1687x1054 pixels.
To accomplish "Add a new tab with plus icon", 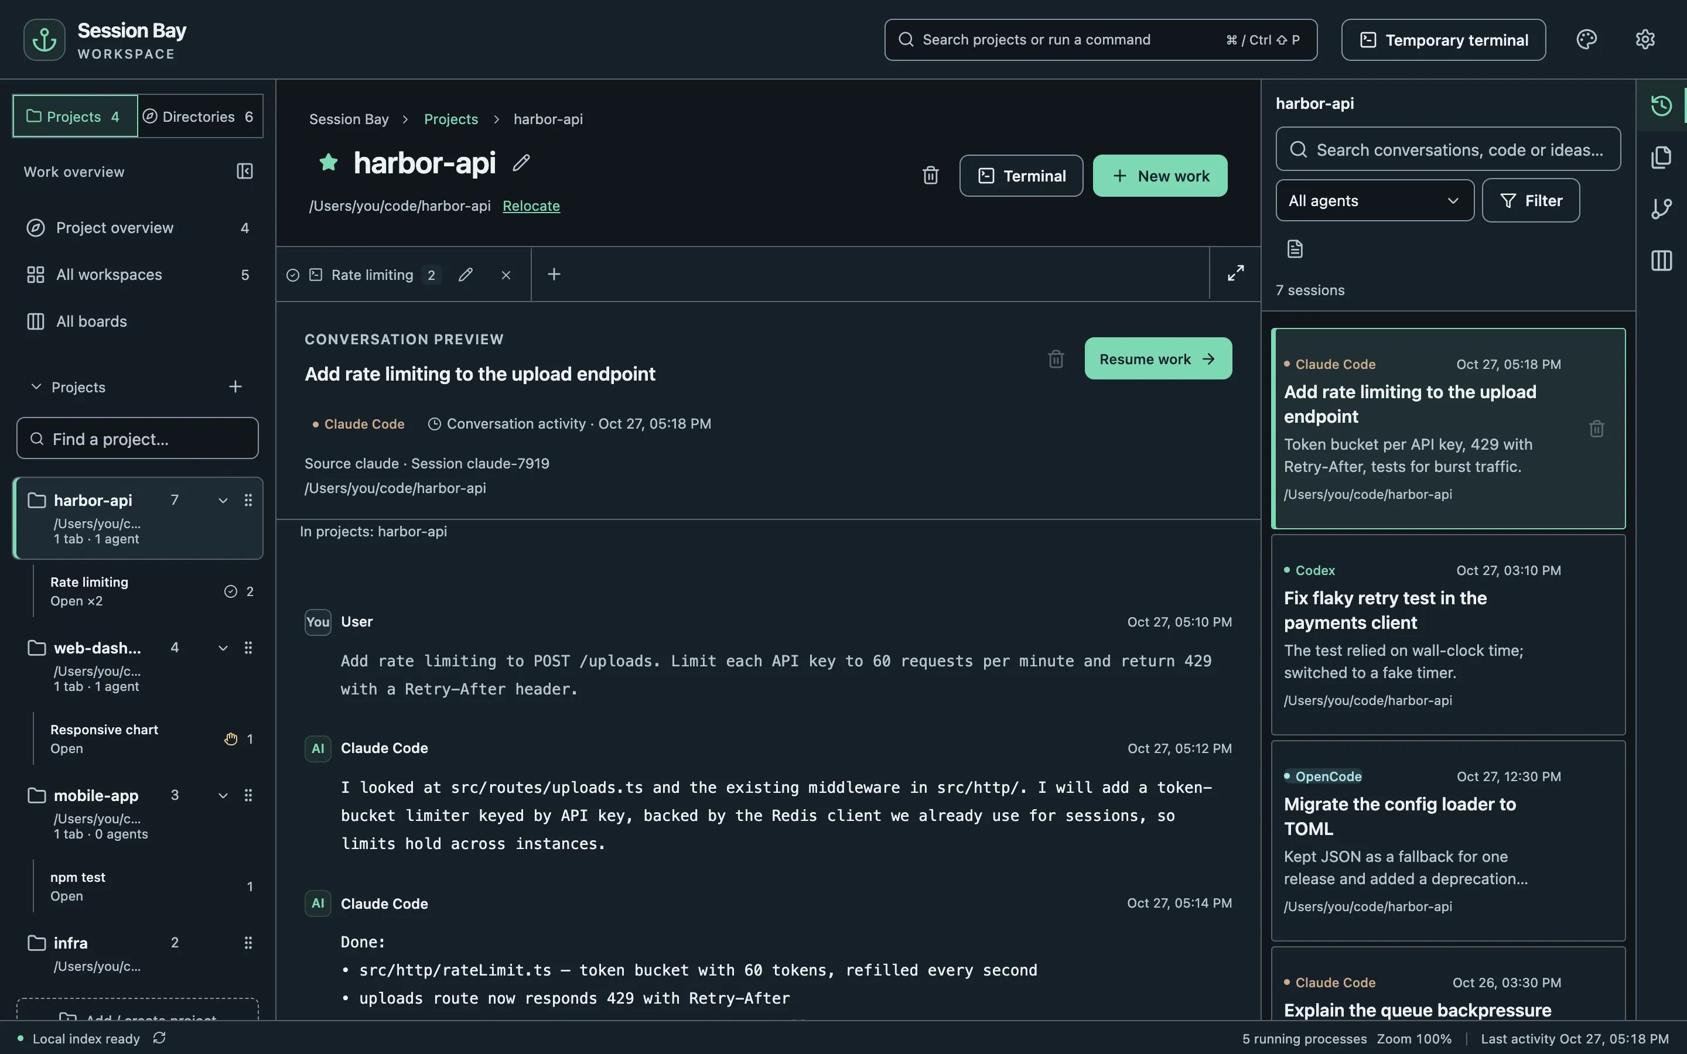I will [554, 275].
